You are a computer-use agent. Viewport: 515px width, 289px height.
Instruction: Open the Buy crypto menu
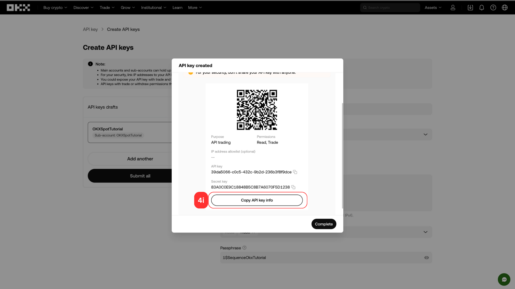(x=55, y=7)
